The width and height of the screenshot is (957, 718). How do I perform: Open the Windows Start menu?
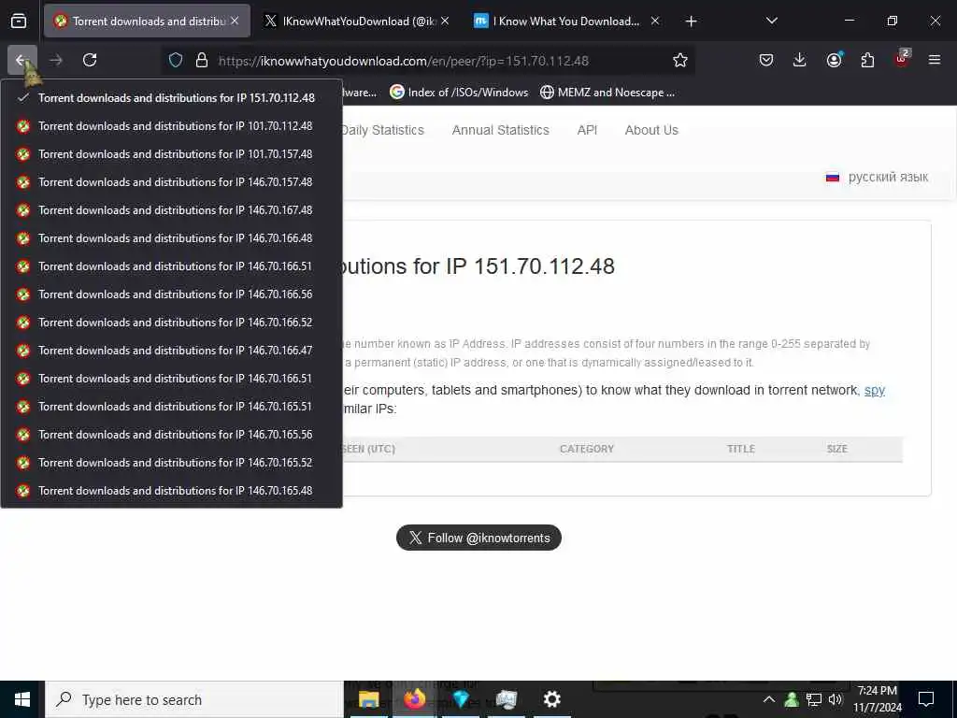pyautogui.click(x=22, y=699)
